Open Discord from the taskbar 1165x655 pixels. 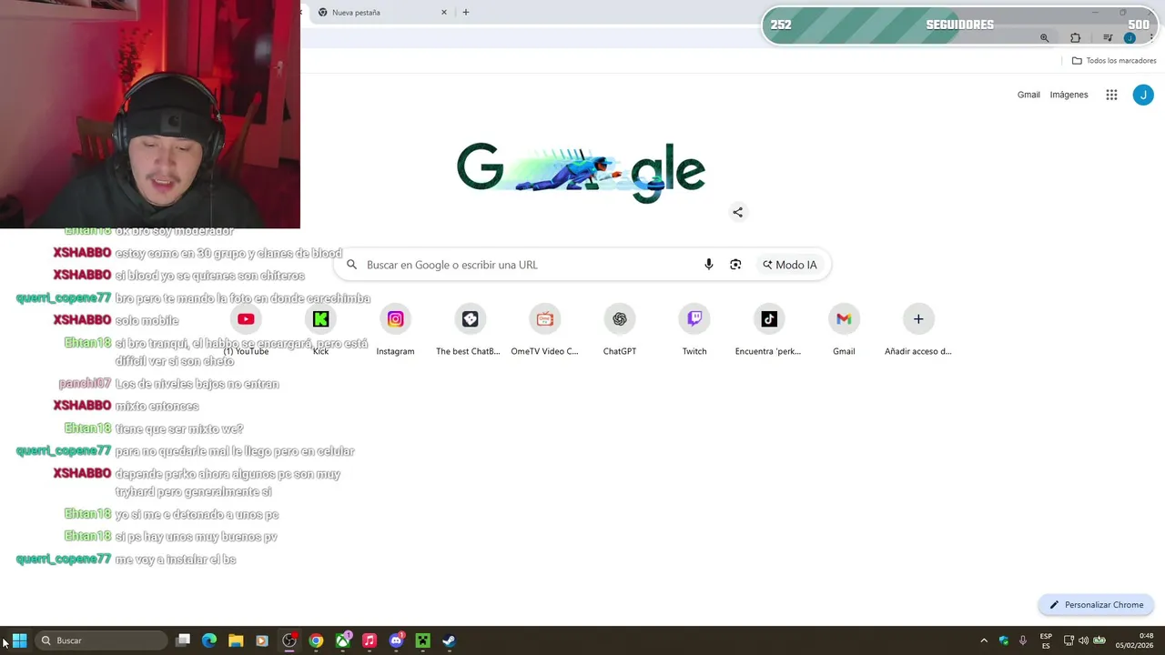point(396,640)
